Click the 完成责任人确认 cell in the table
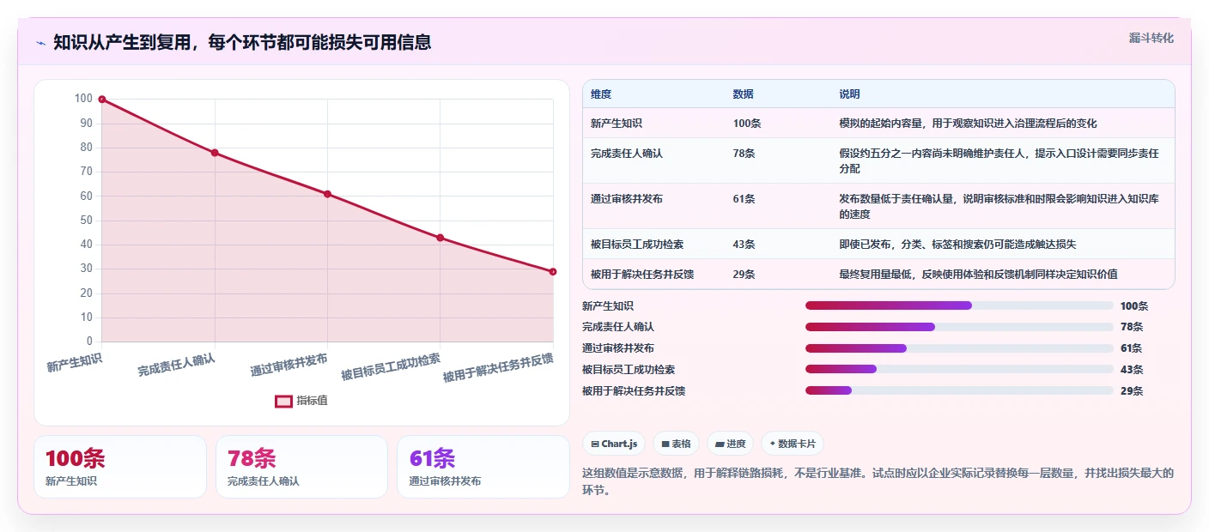The height and width of the screenshot is (532, 1209). tap(627, 154)
